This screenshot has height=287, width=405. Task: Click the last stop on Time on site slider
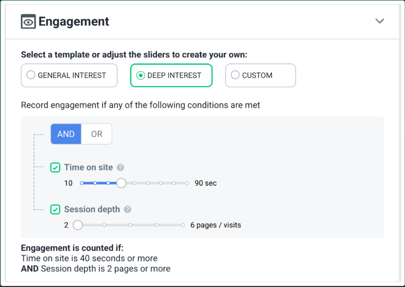point(187,183)
